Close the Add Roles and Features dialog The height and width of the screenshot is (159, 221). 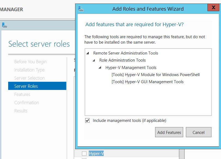tap(213, 8)
